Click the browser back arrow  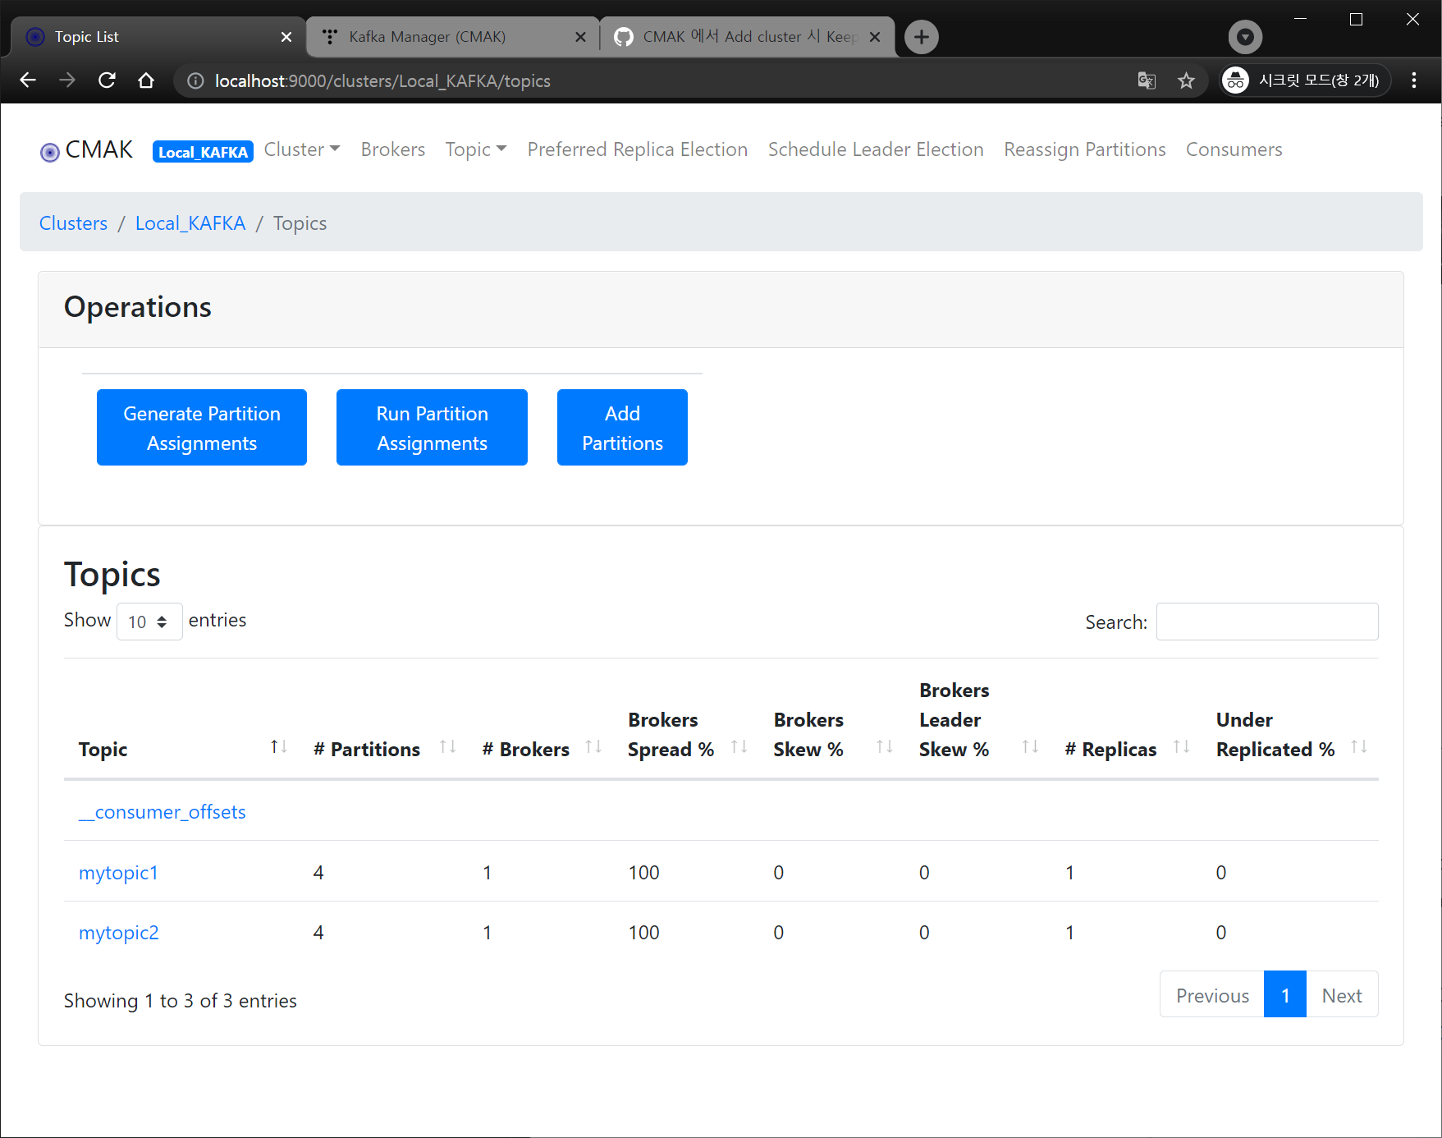(28, 80)
